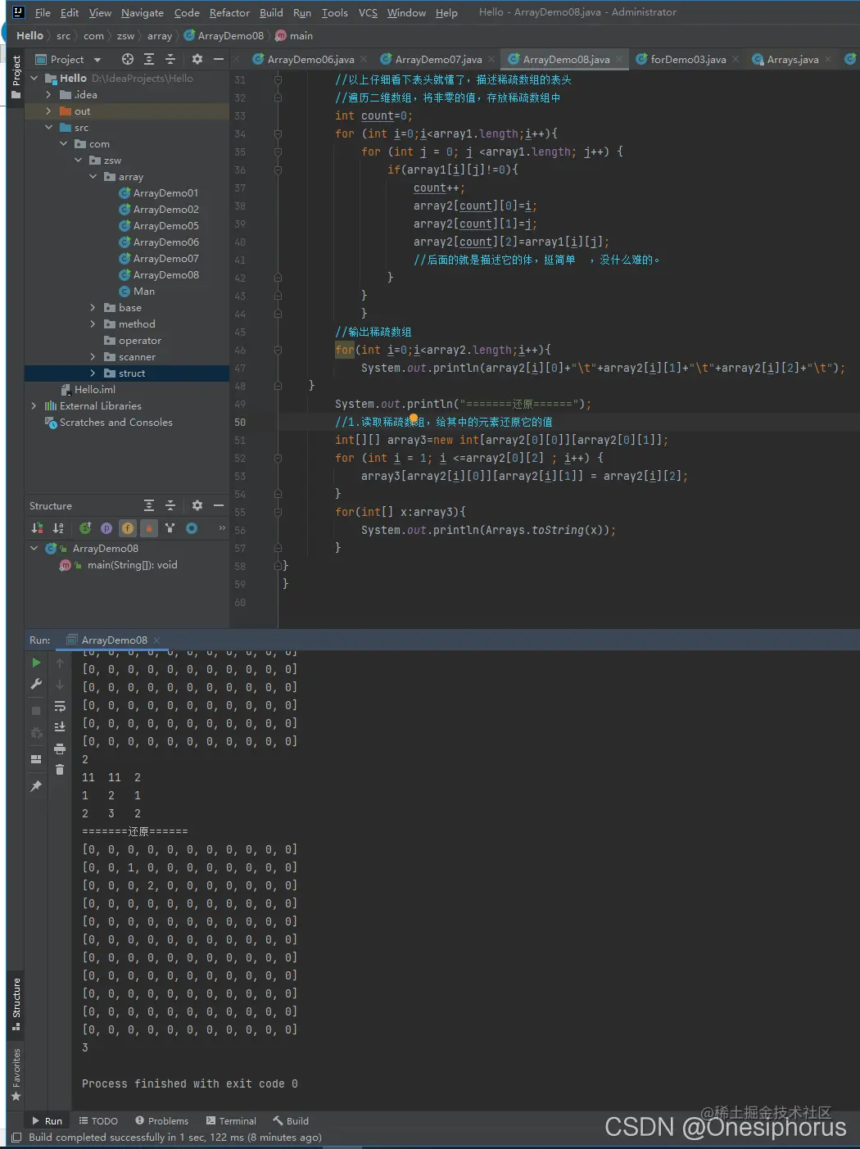Screen dimensions: 860x1149
Task: Toggle sort alphabetically in Structure toolbar
Action: [58, 528]
